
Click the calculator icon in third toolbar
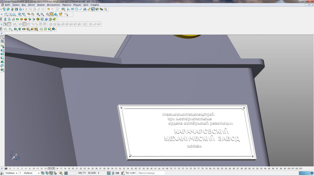5,19
